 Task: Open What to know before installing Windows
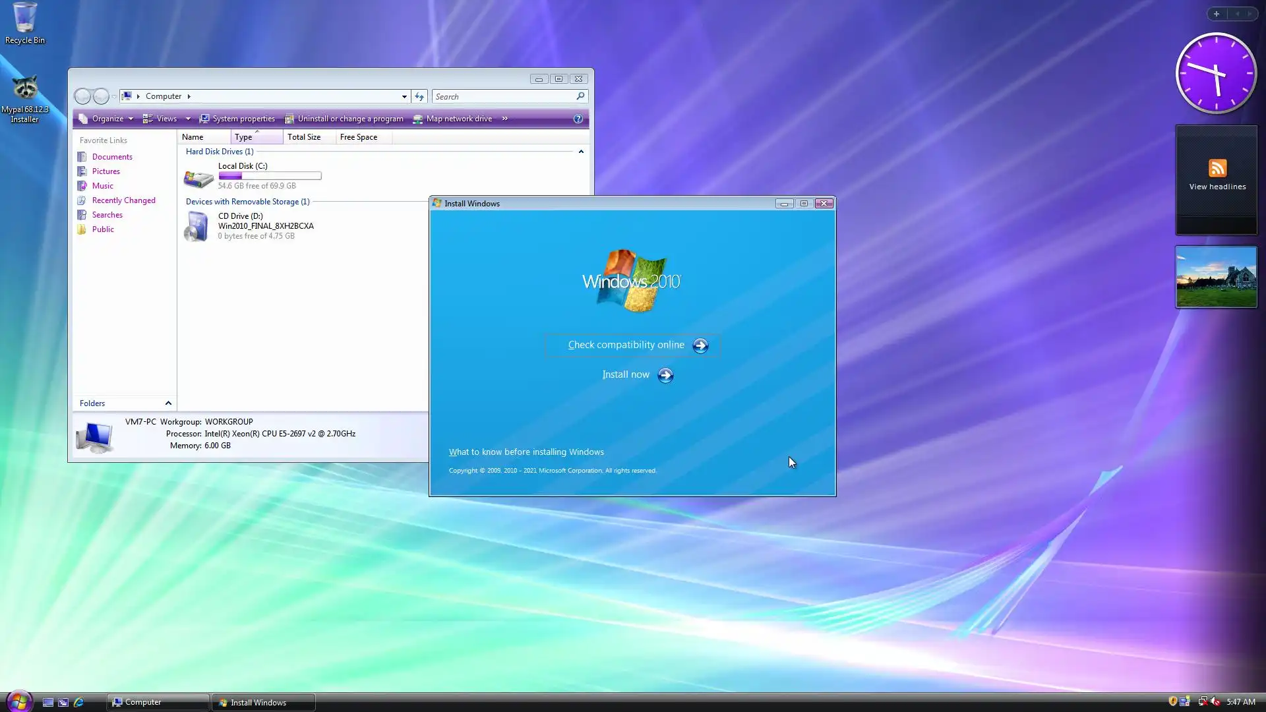(x=526, y=452)
